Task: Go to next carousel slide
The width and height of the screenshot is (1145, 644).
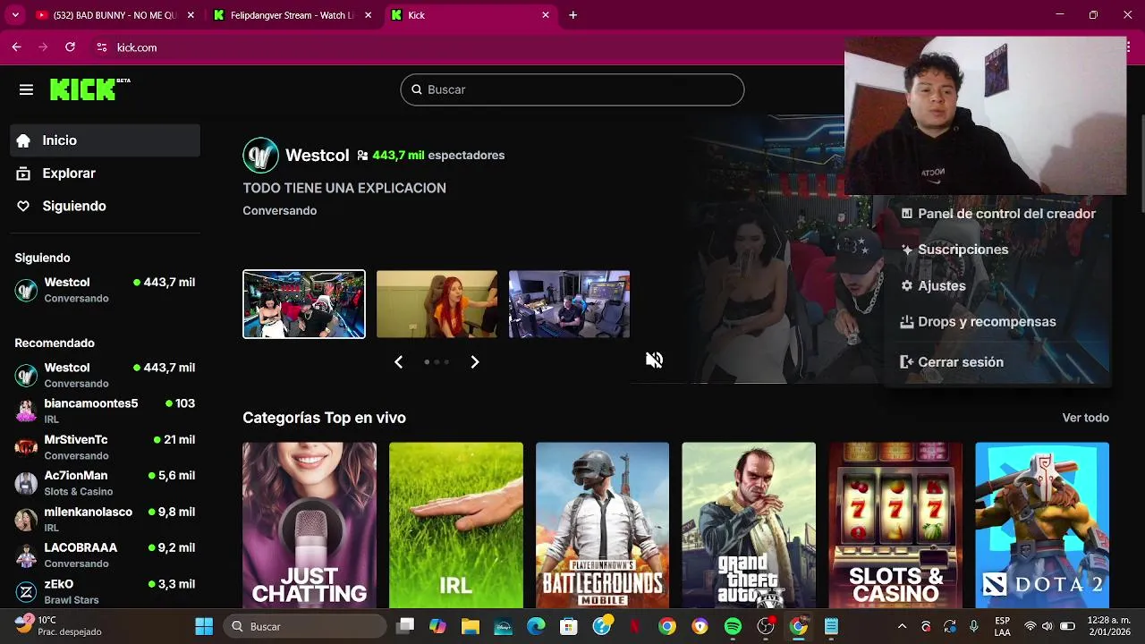Action: [475, 361]
